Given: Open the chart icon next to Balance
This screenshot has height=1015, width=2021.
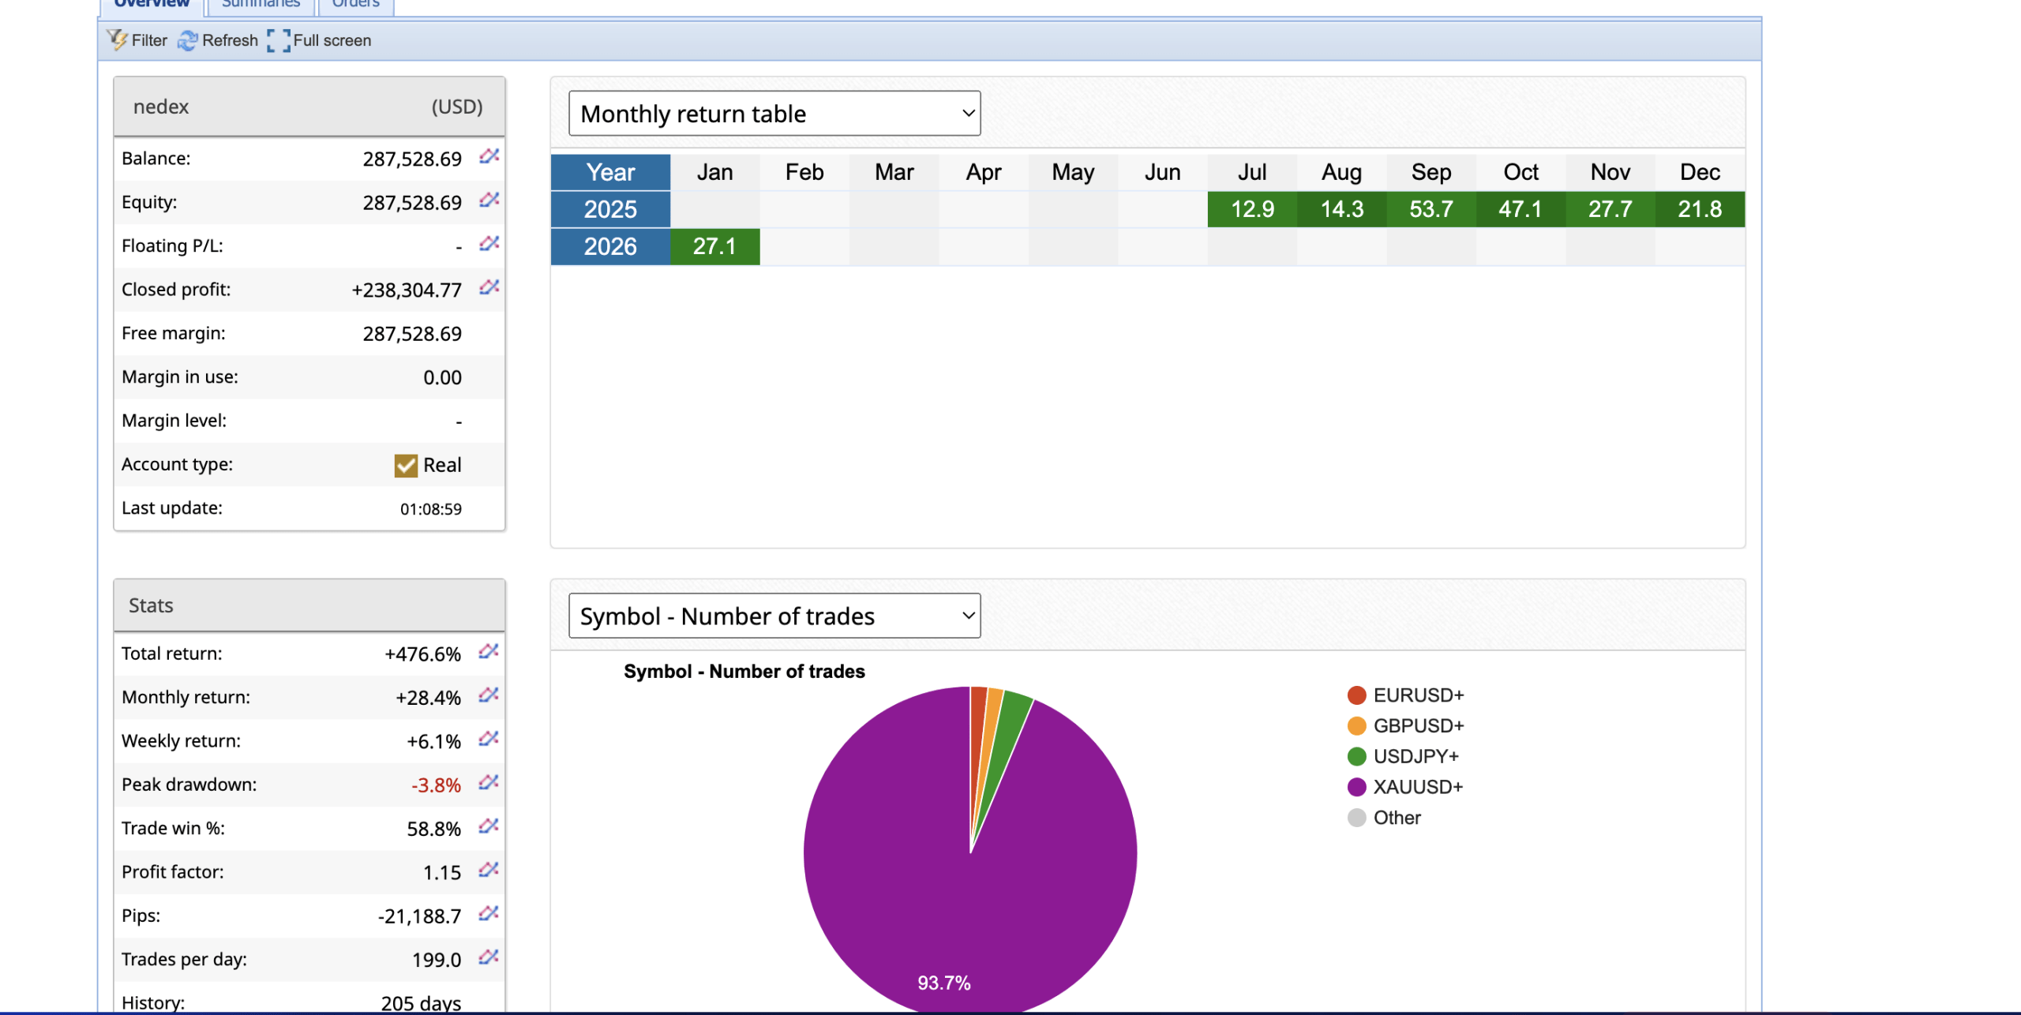Looking at the screenshot, I should click(x=489, y=157).
